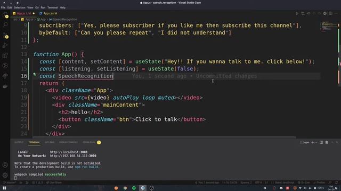This screenshot has height=191, width=341.
Task: Click the Wi-Fi icon in system tray
Action: [300, 188]
